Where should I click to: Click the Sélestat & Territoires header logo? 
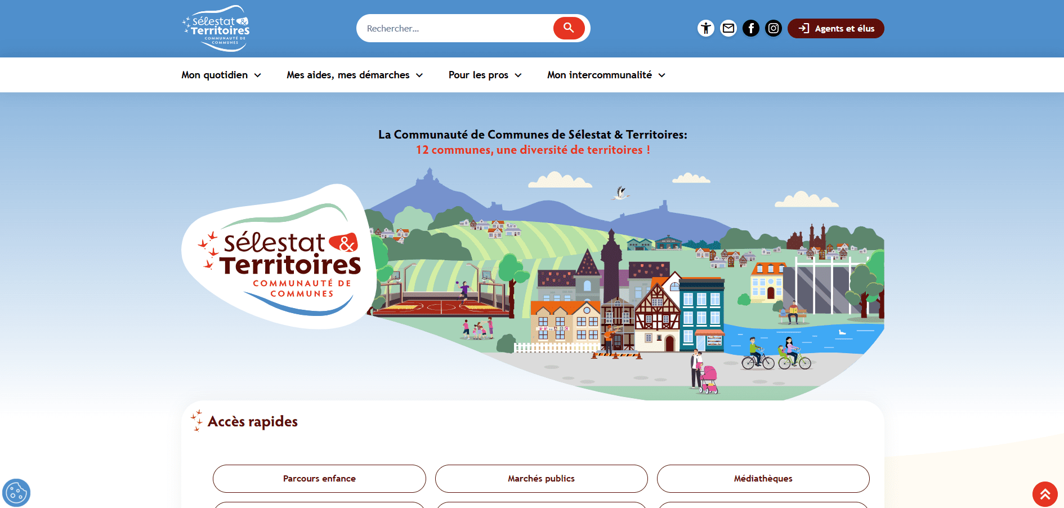pyautogui.click(x=216, y=29)
